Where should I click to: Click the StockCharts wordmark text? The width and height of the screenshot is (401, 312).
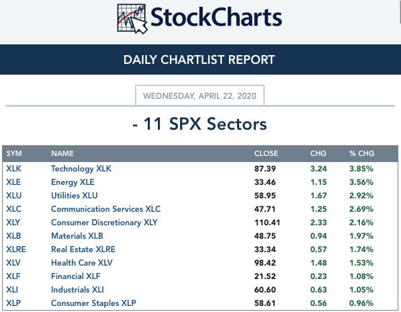pyautogui.click(x=216, y=17)
